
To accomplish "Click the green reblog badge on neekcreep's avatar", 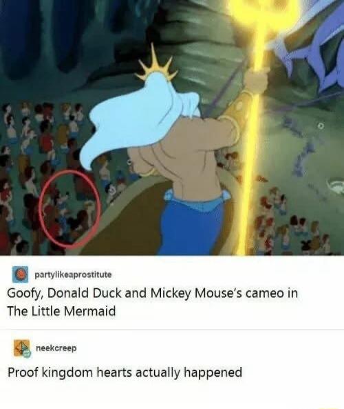I will (28, 354).
